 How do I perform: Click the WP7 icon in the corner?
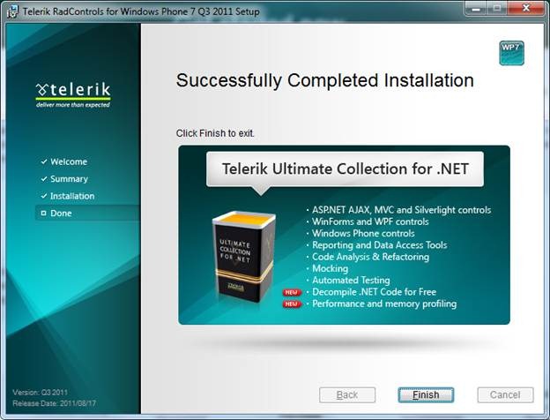(511, 53)
